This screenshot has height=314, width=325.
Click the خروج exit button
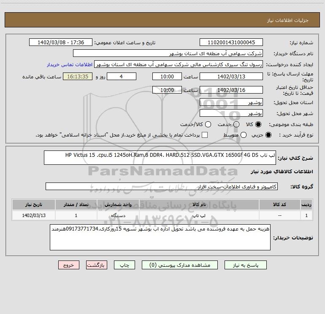coord(69,265)
